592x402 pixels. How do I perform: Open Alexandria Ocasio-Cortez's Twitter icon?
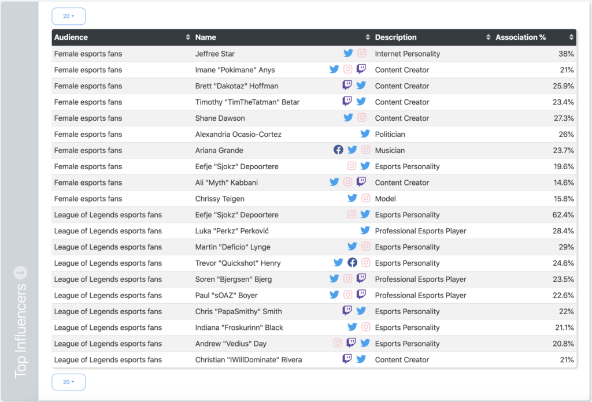[x=365, y=134]
